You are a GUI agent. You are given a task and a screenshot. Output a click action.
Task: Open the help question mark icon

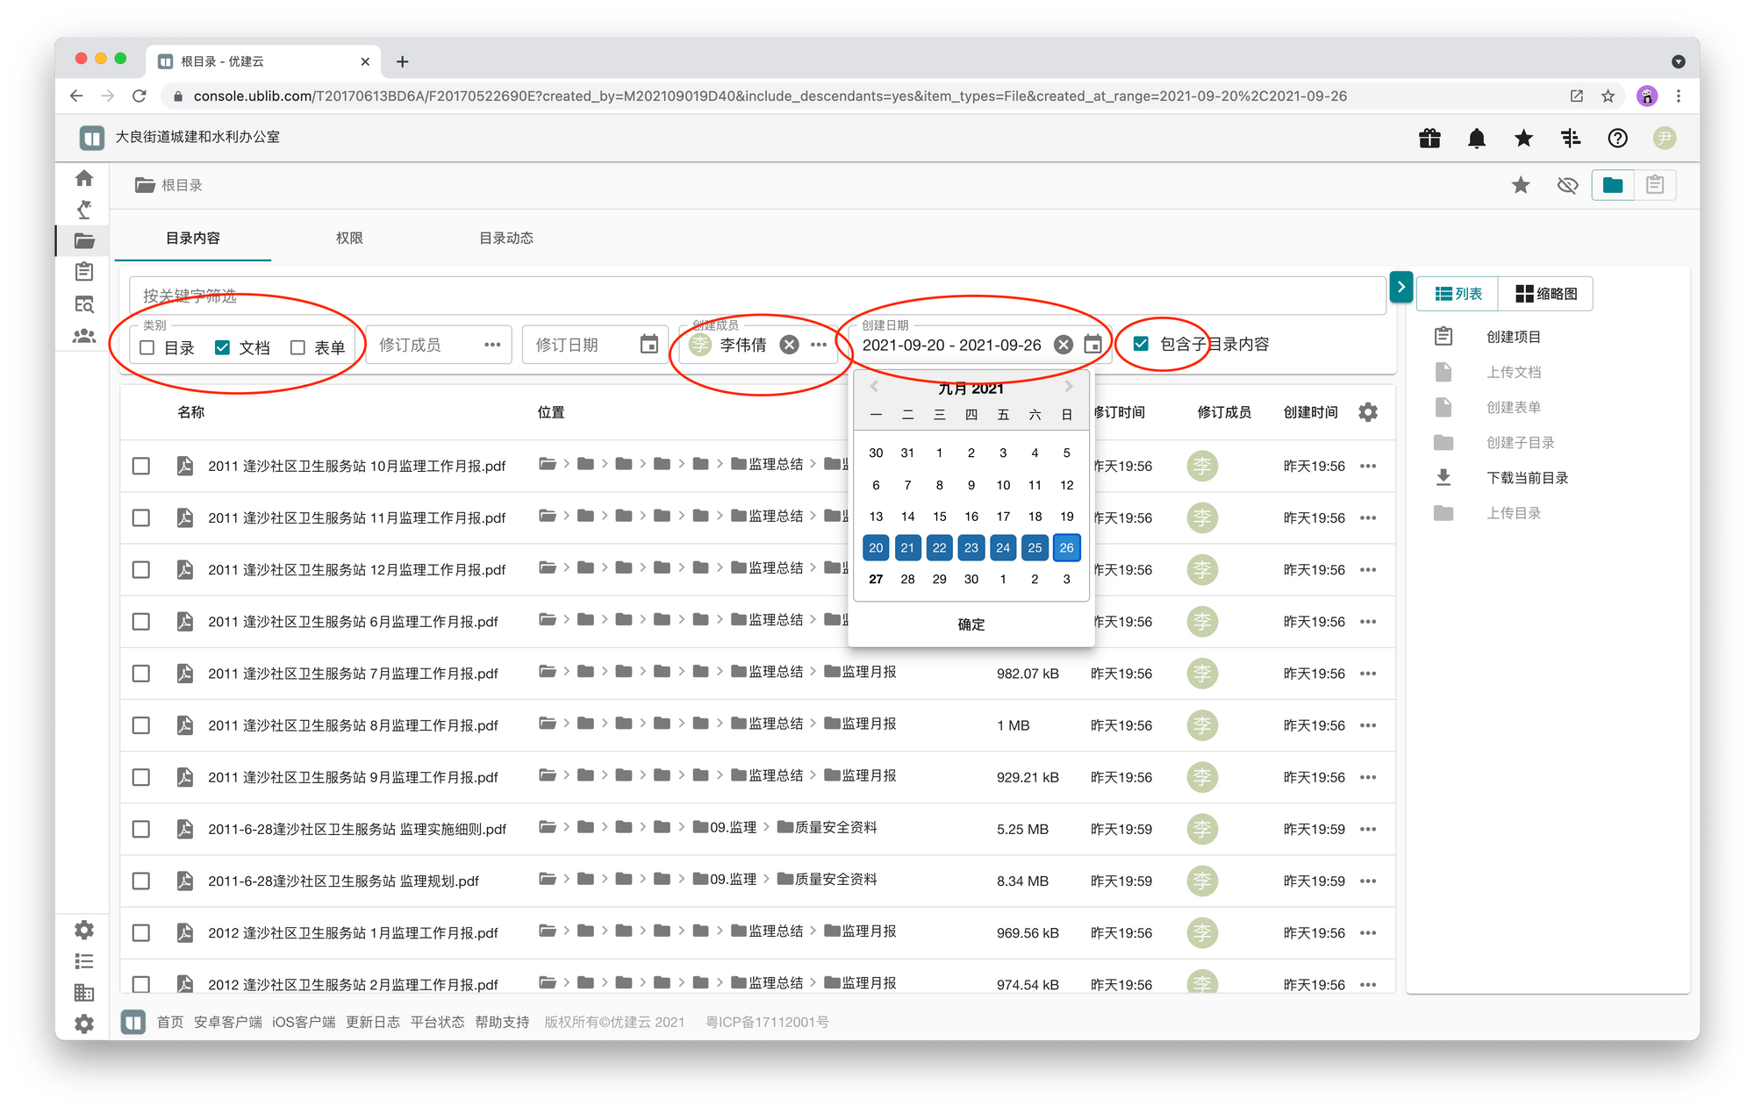1617,138
